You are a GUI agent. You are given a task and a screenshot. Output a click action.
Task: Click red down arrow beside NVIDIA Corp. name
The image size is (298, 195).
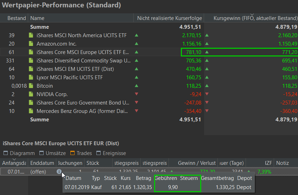[137, 94]
